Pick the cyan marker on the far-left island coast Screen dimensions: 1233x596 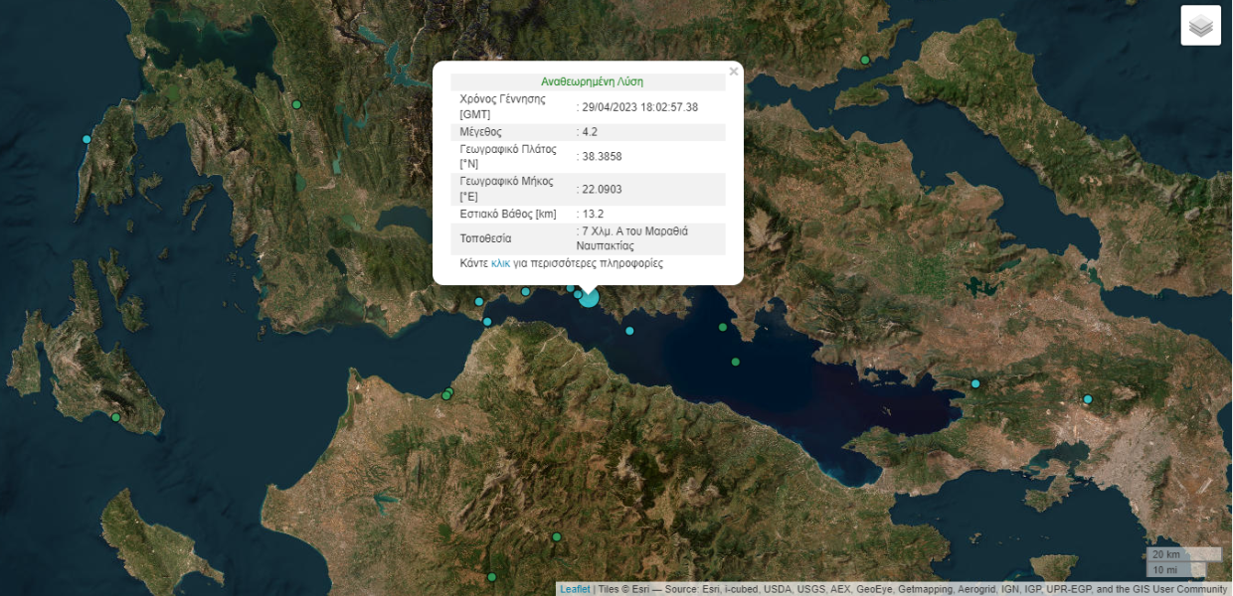87,139
